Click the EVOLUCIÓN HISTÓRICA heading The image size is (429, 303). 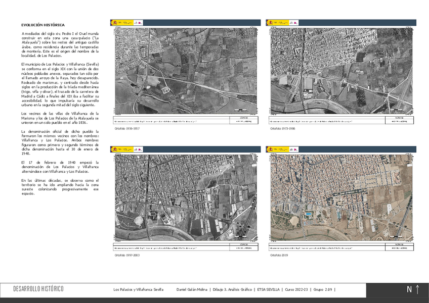coord(43,25)
